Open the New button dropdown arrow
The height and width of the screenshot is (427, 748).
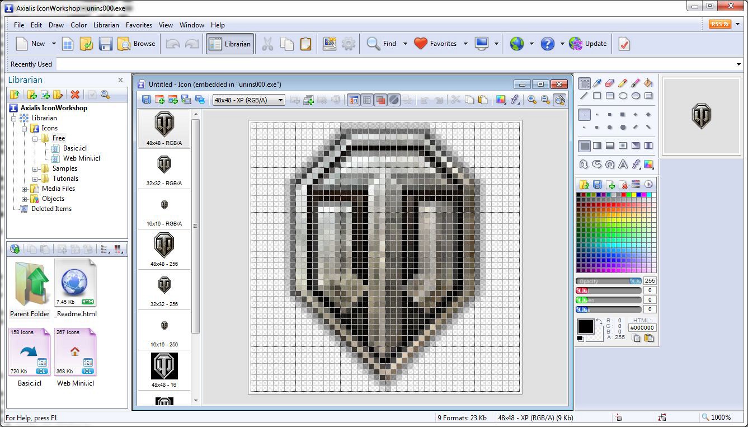coord(54,44)
